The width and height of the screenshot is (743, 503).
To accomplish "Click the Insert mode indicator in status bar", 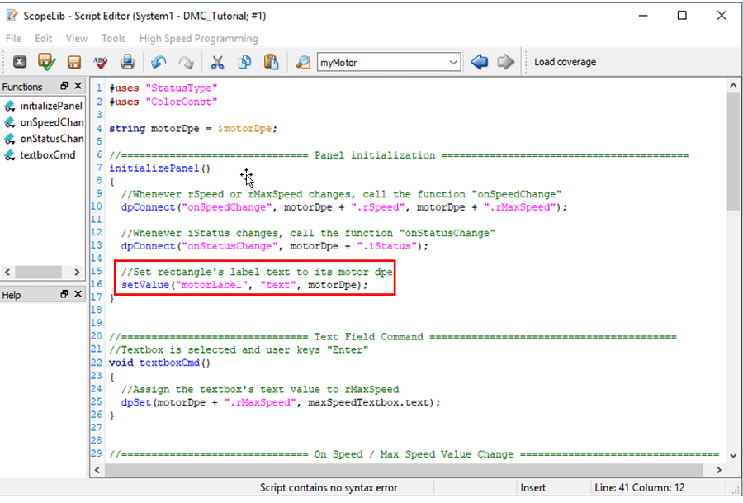I will [532, 488].
